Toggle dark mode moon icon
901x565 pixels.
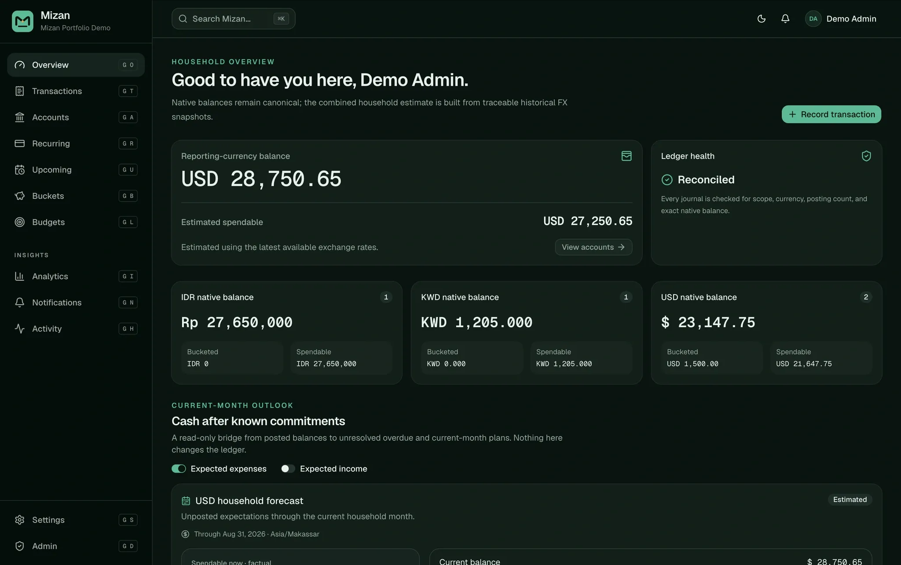pyautogui.click(x=762, y=19)
